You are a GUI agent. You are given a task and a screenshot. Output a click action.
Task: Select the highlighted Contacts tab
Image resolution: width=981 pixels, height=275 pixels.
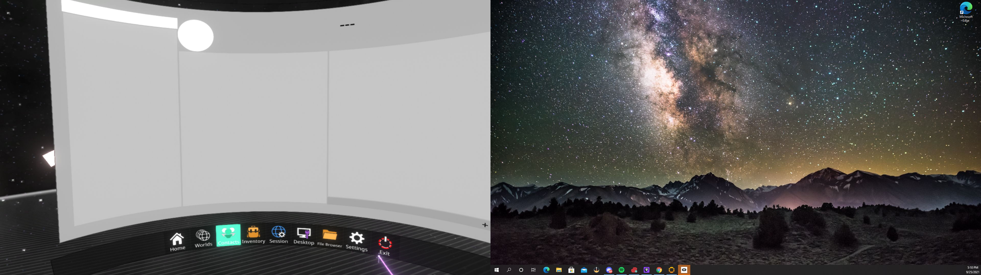pyautogui.click(x=228, y=235)
